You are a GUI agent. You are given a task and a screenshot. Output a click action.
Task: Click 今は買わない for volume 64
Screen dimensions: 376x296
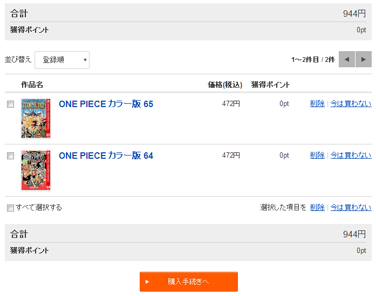(x=351, y=156)
